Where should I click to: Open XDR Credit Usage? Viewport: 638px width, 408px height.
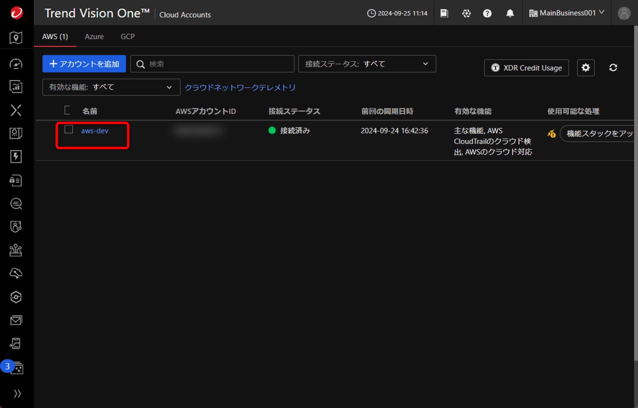click(526, 68)
